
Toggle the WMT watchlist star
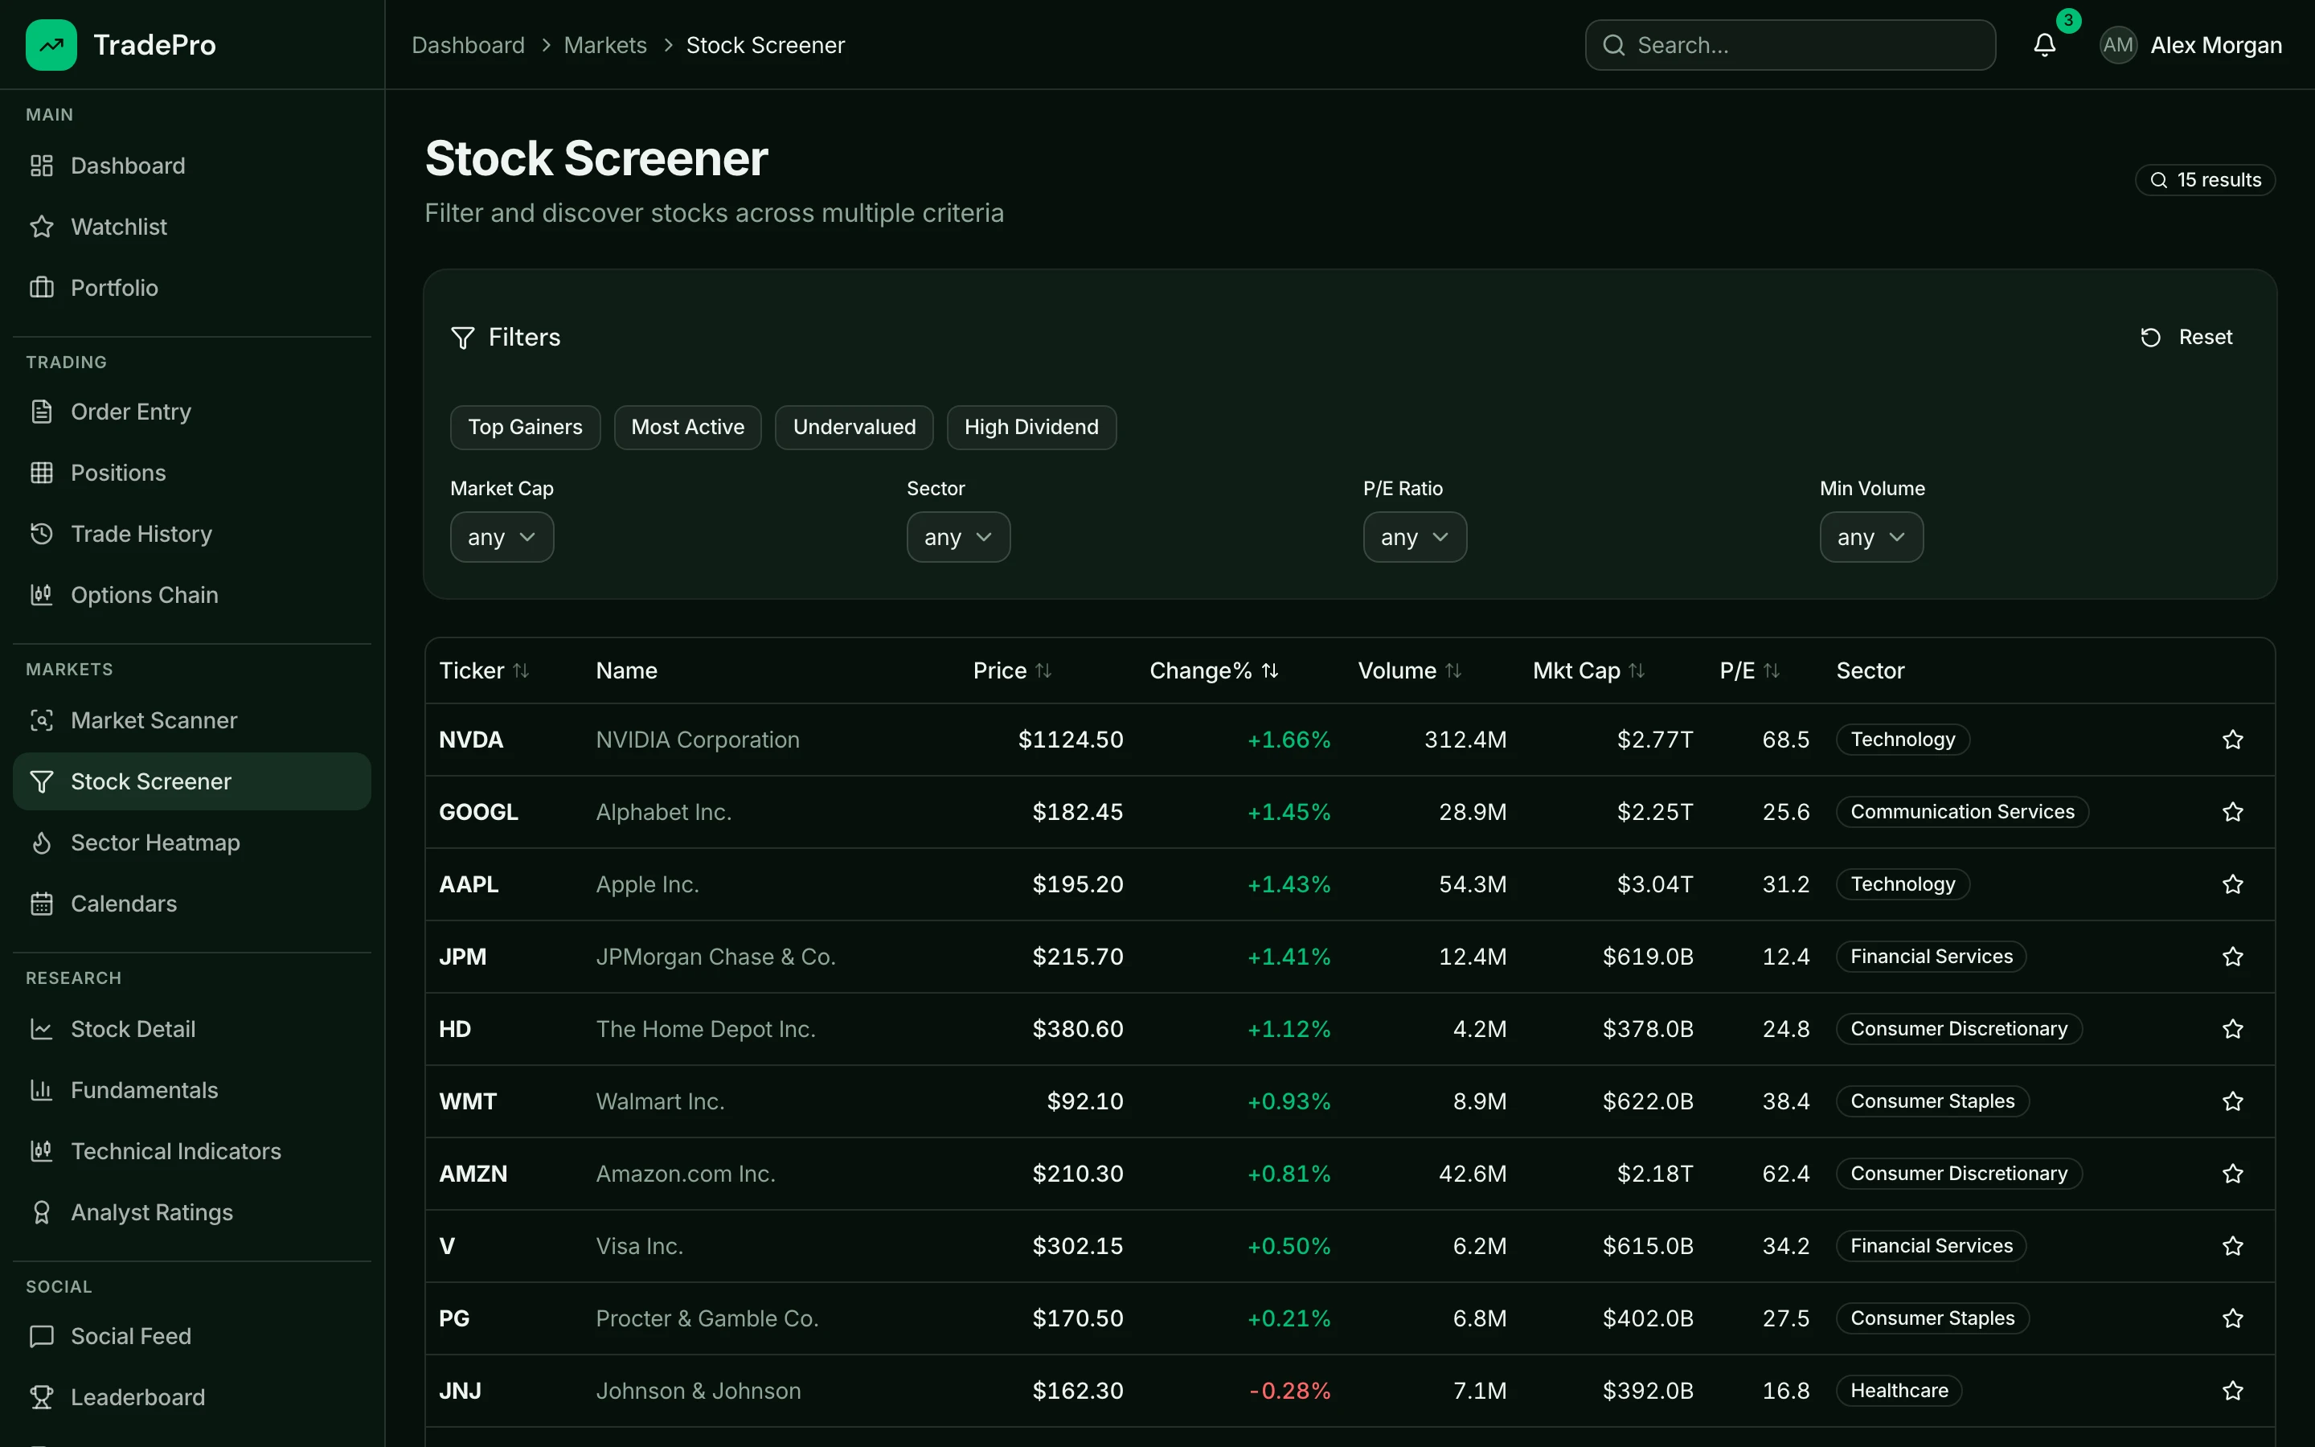2233,1101
